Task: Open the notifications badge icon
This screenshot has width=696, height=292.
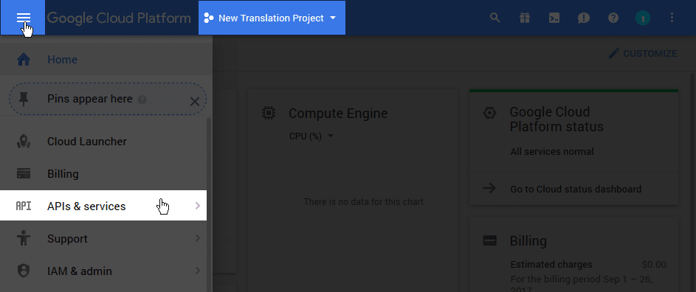Action: click(643, 18)
